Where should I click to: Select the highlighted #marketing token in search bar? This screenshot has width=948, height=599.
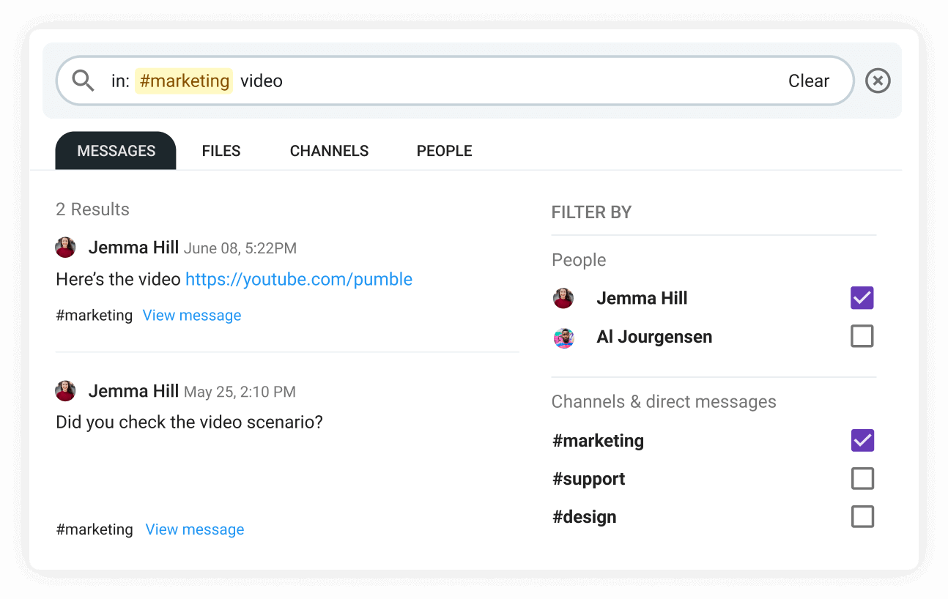tap(183, 81)
